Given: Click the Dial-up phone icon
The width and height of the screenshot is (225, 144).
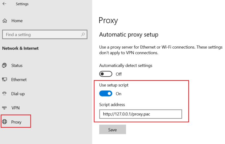Looking at the screenshot, I should pyautogui.click(x=4, y=94).
